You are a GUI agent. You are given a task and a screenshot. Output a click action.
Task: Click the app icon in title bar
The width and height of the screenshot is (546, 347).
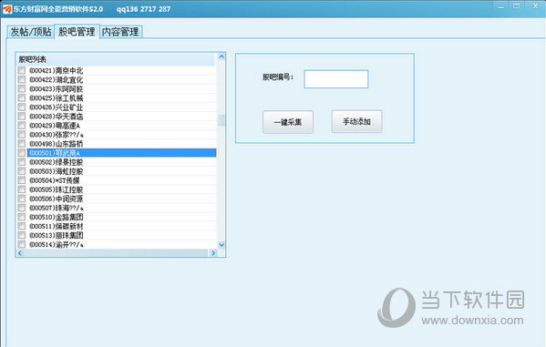pos(7,9)
